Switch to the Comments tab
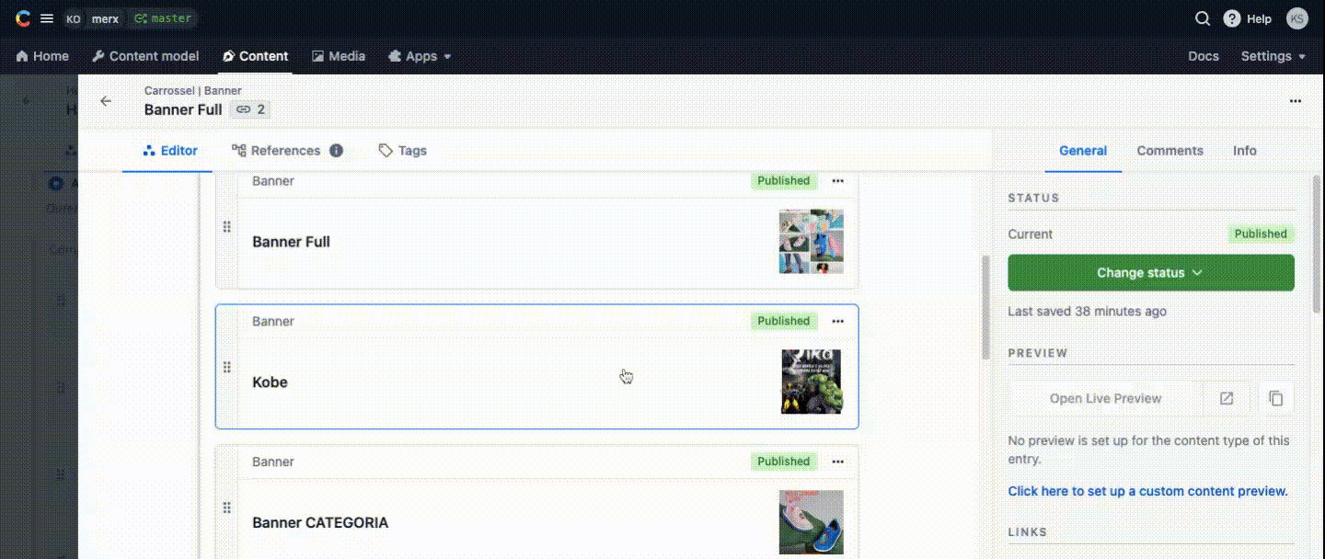This screenshot has height=559, width=1325. [x=1169, y=151]
